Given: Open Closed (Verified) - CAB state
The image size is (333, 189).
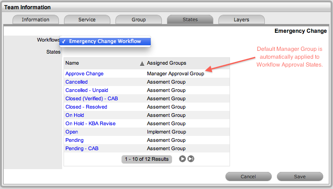Looking at the screenshot, I should [92, 98].
